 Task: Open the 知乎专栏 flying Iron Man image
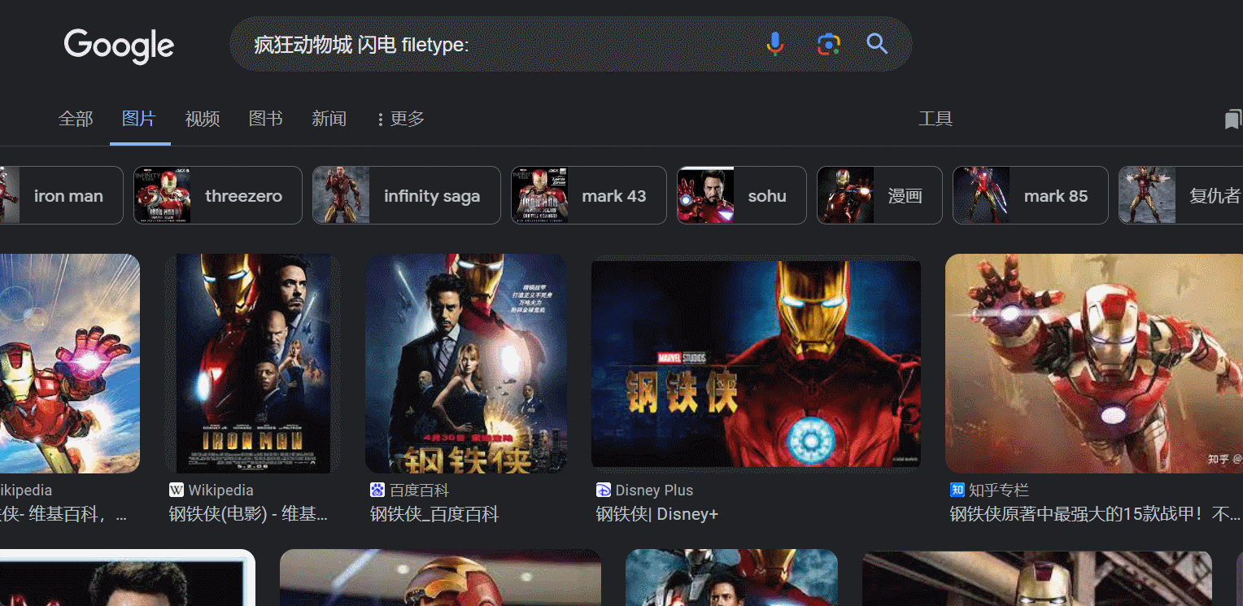(x=1094, y=364)
